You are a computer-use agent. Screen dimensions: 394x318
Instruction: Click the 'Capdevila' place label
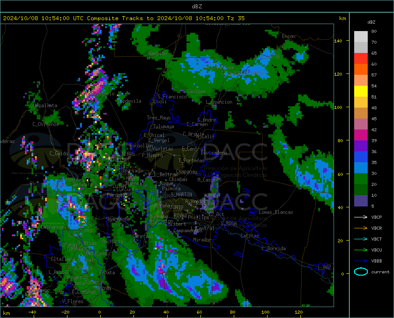129,101
